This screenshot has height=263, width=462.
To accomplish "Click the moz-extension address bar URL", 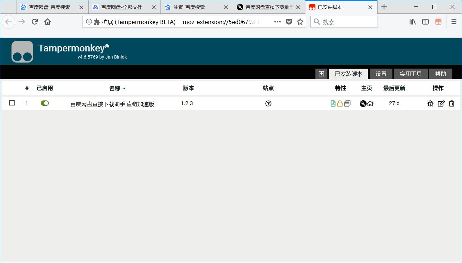I will (x=221, y=22).
